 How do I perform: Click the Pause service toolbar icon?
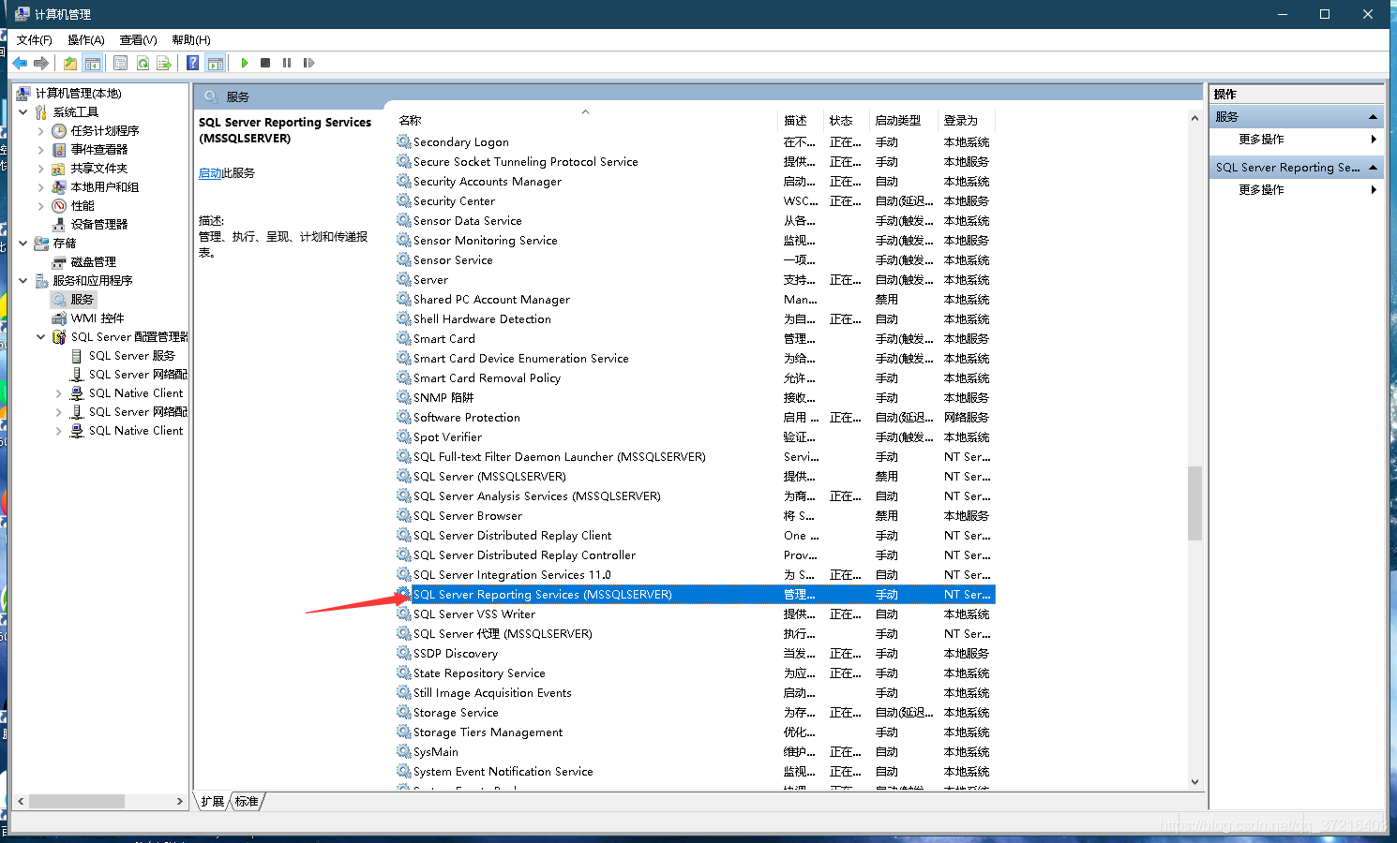[287, 63]
